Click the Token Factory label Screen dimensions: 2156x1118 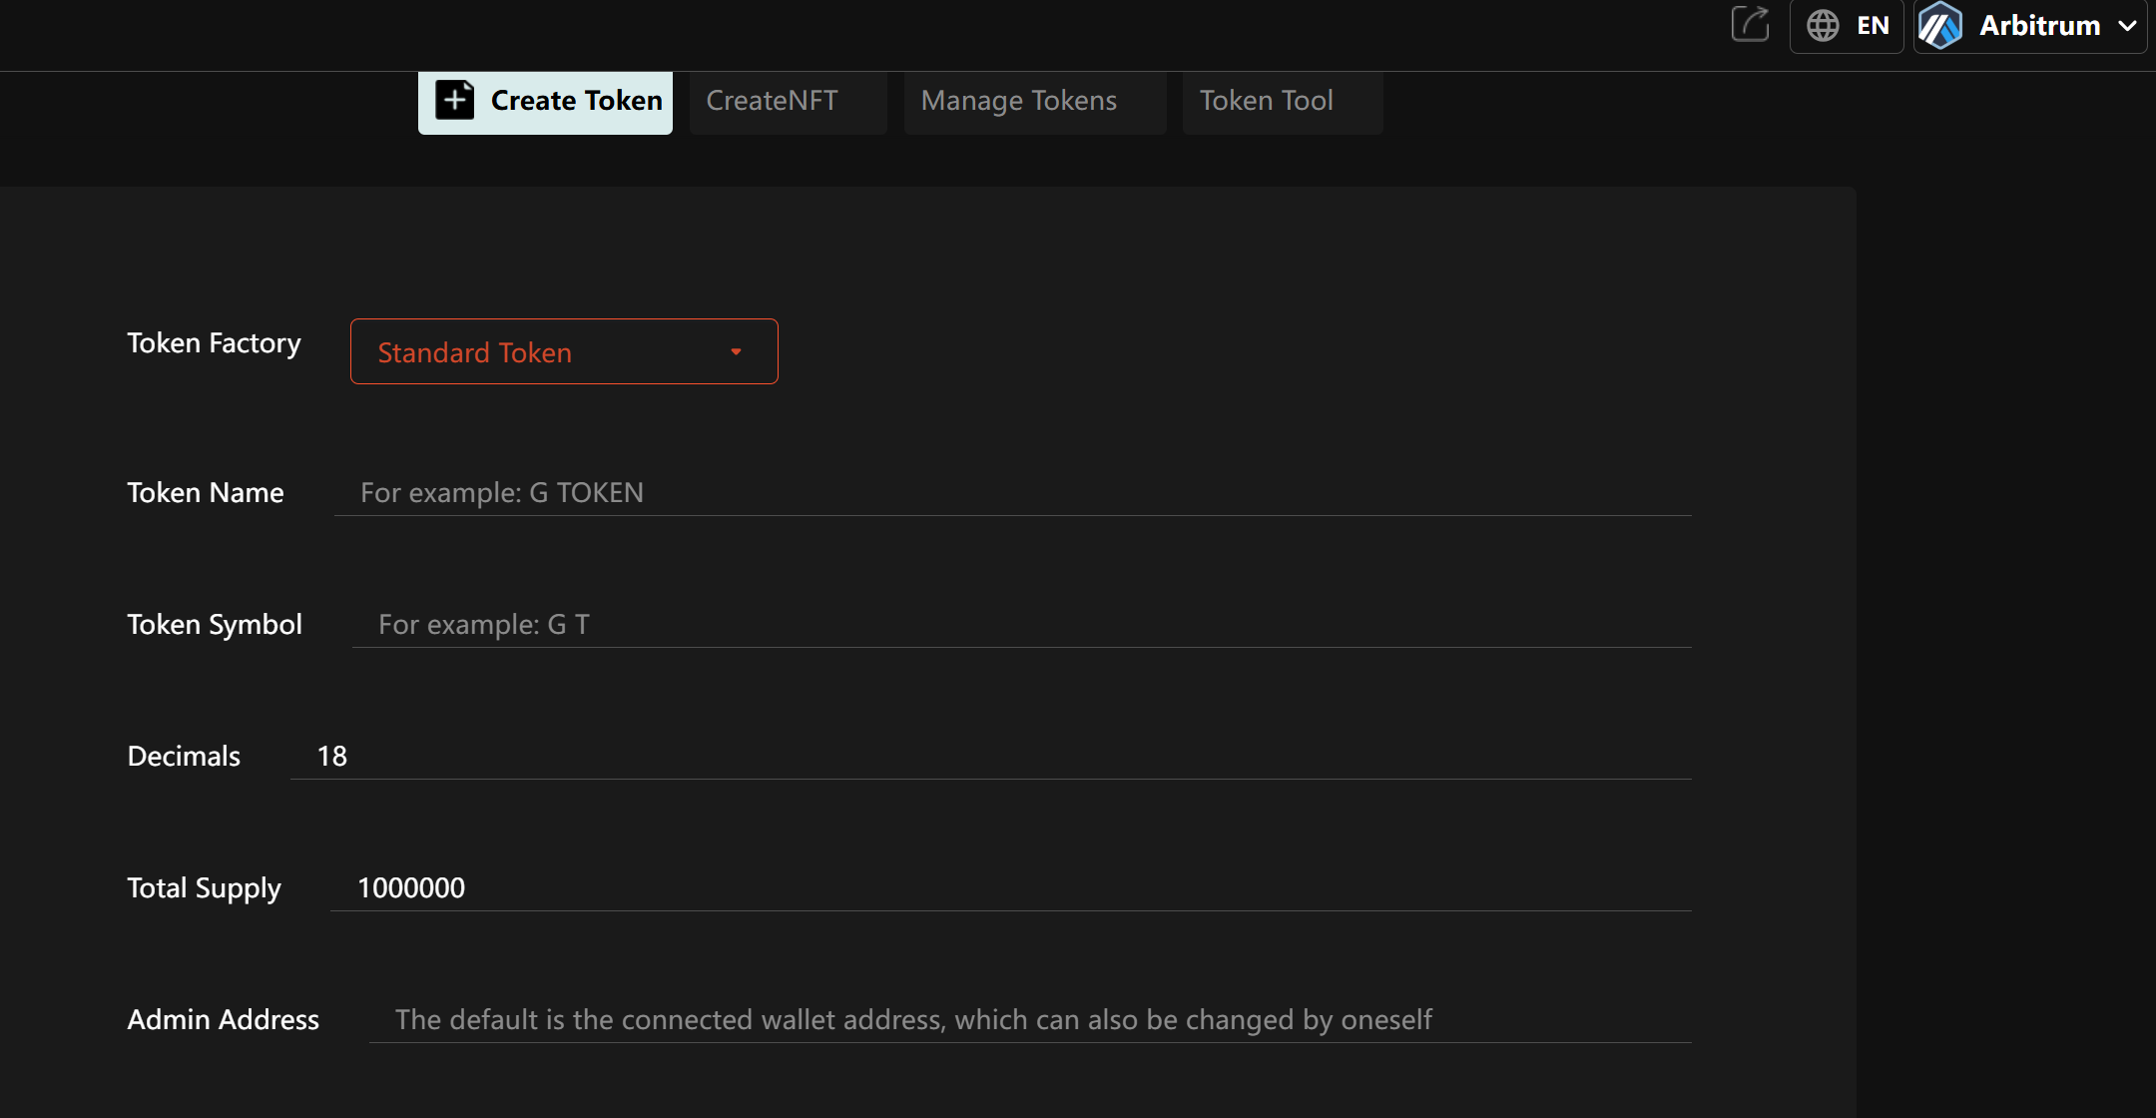pyautogui.click(x=214, y=343)
